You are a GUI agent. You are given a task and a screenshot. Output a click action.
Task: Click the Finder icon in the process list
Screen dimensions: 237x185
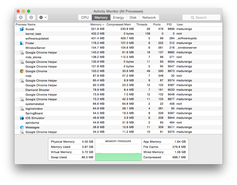[x=22, y=43]
